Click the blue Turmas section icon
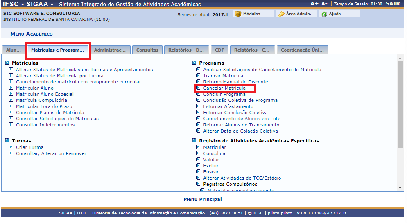Image resolution: width=407 pixels, height=223 pixels. 7,141
